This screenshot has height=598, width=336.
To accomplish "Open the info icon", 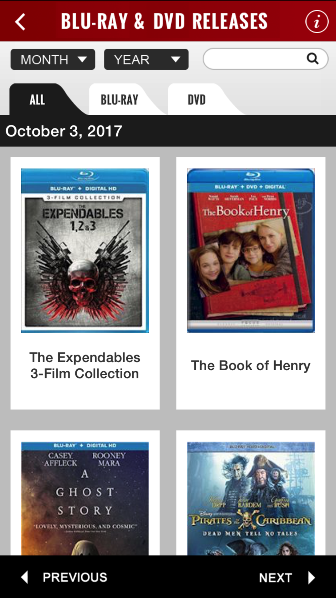I will [317, 22].
